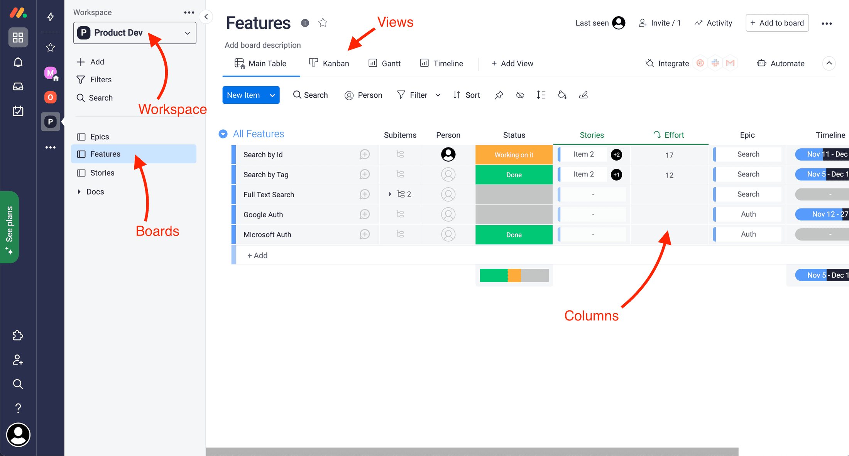Pin a column using the pin icon
Screen dimensions: 849x456
coord(499,95)
